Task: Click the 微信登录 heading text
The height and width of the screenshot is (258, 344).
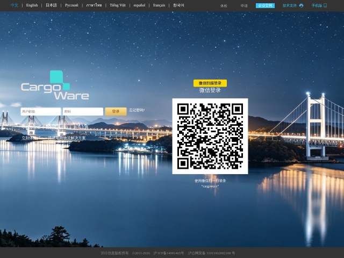Action: (210, 90)
